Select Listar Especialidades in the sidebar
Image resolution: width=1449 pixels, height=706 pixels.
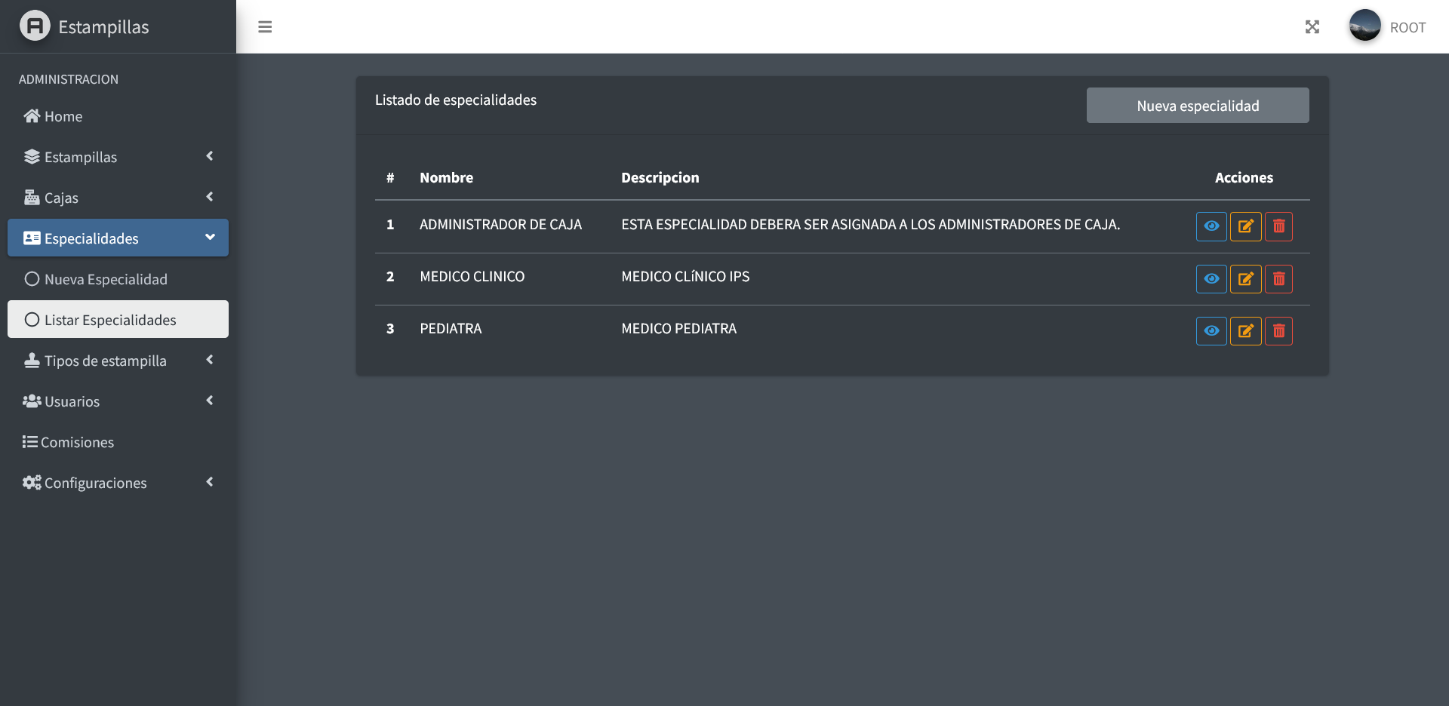pos(118,320)
